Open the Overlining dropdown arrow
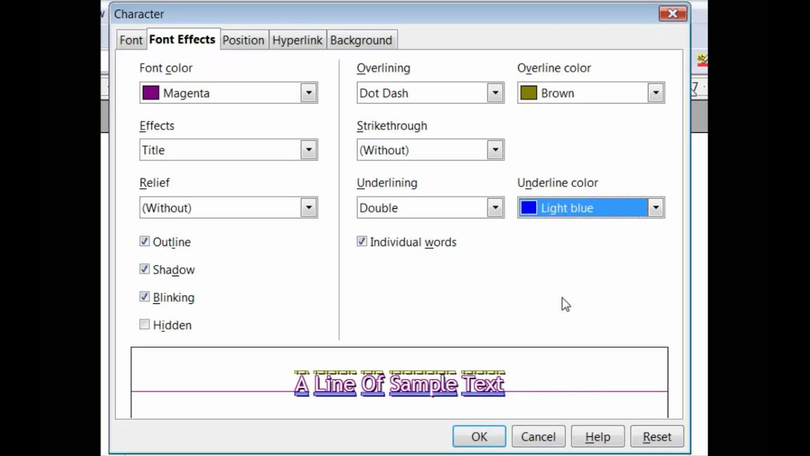Screen dimensions: 810x456 [x=495, y=93]
